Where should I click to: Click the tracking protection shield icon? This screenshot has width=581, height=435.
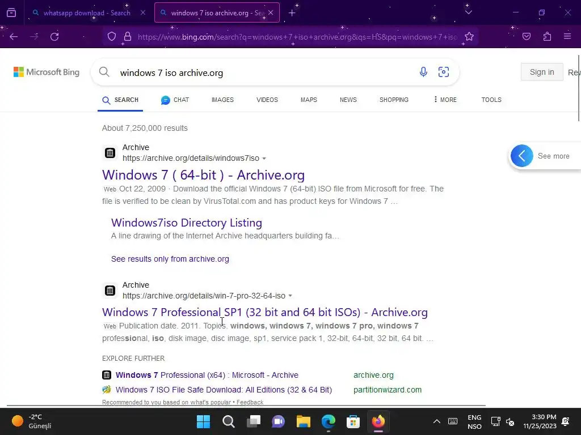(112, 37)
